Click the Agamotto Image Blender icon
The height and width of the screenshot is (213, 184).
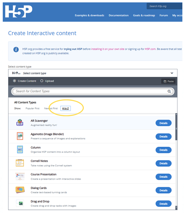20,136
